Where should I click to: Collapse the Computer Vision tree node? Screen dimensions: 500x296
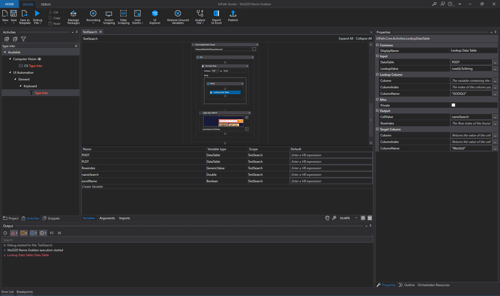click(x=10, y=59)
